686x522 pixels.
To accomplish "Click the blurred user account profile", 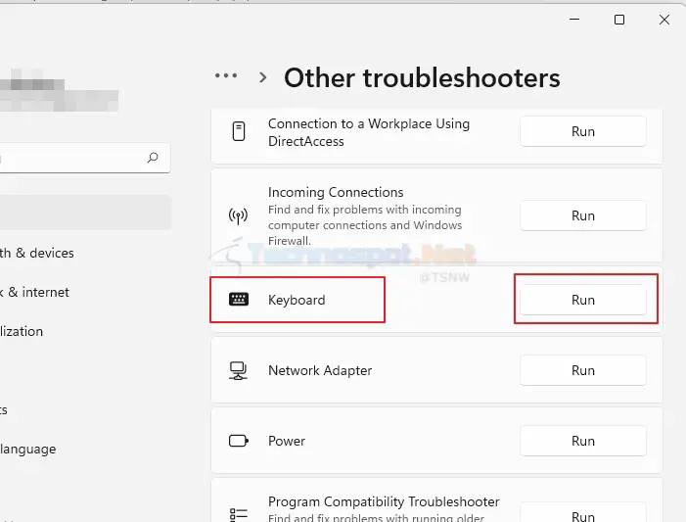I will point(59,90).
